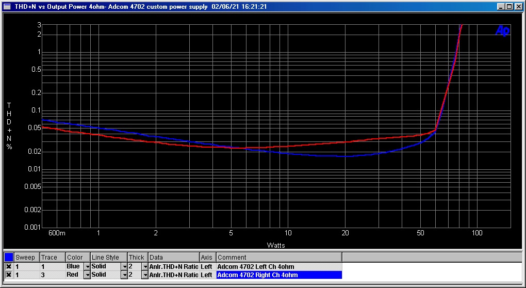Click the '0.5' y-axis tick label
Screen dimensions: 526x288
click(x=36, y=70)
